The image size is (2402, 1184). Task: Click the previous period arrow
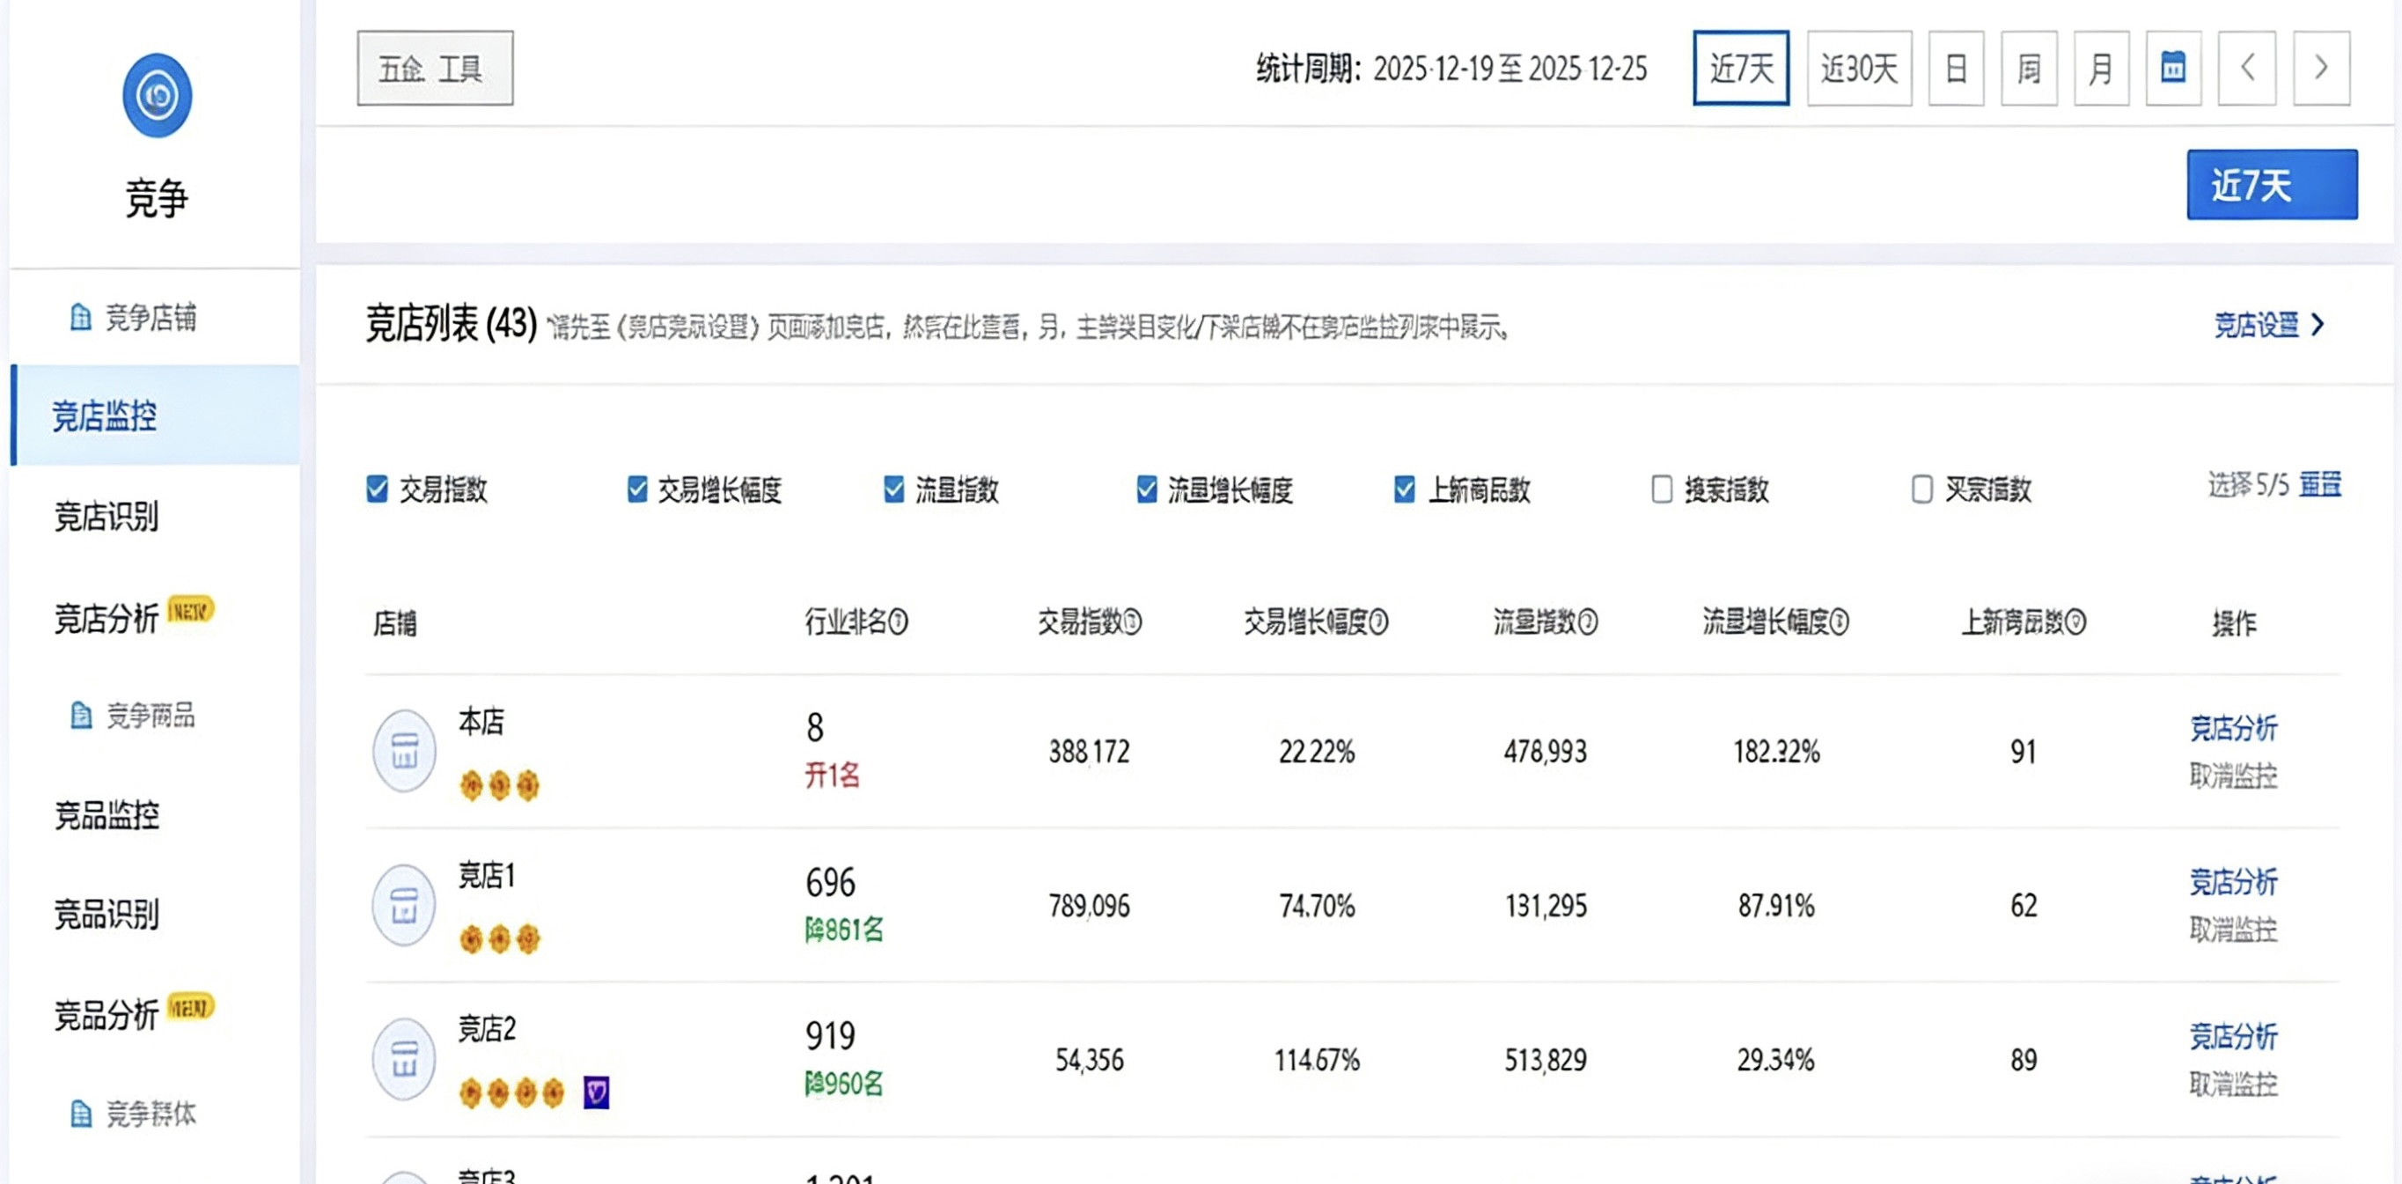tap(2246, 68)
